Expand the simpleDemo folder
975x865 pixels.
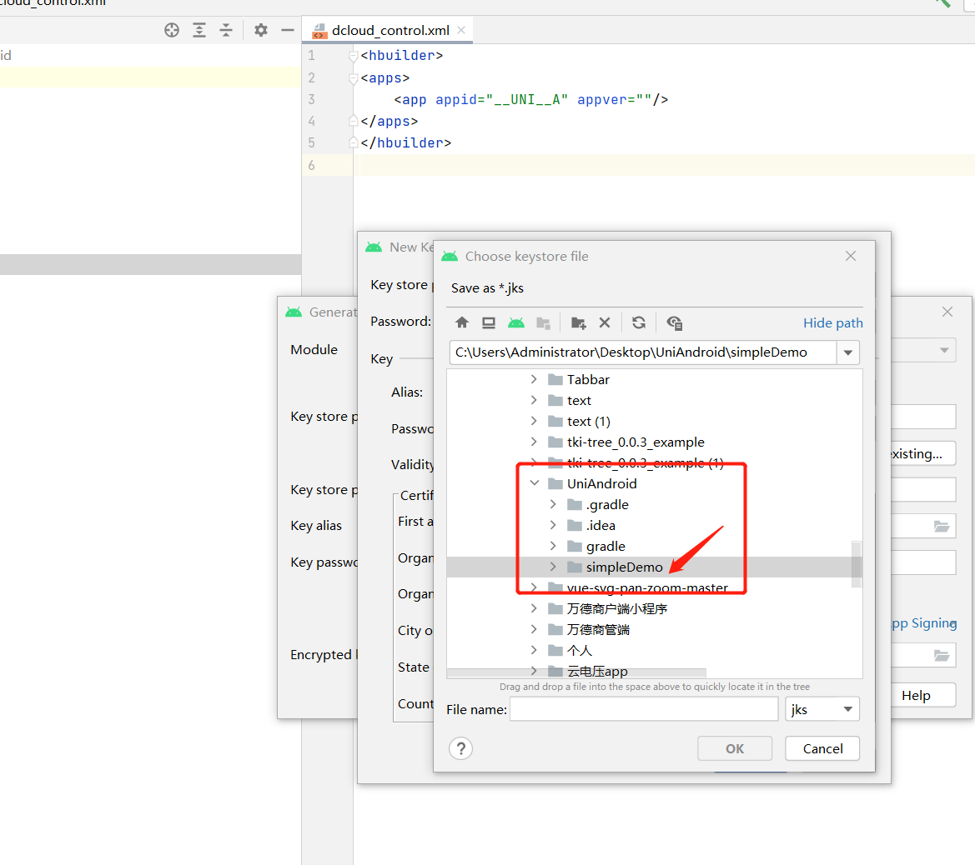point(553,567)
